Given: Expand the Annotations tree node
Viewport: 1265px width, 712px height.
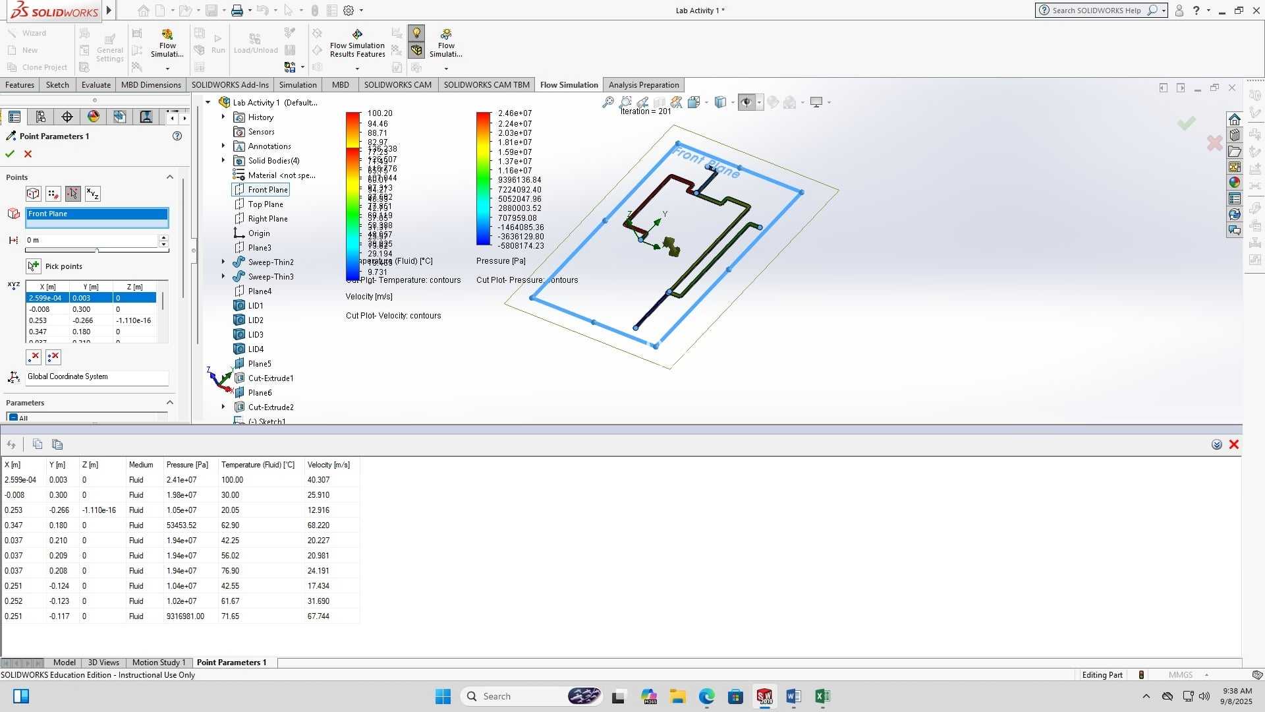Looking at the screenshot, I should (x=223, y=146).
